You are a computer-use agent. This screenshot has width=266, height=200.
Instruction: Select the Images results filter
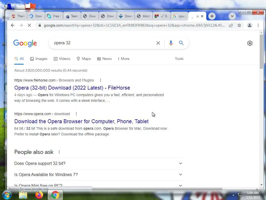pos(39,59)
